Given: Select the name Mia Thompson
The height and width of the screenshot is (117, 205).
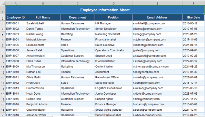Looking at the screenshot, I should [x=43, y=67].
